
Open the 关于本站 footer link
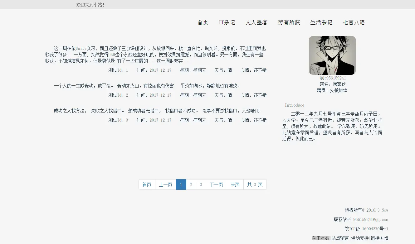[x=320, y=238]
